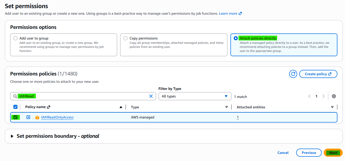This screenshot has height=161, width=345.
Task: Go to the previous page with the left chevron
Action: click(309, 96)
